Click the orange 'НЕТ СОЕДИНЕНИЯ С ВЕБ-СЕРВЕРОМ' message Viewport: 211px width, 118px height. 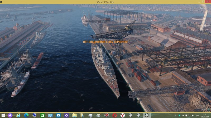tap(105, 42)
